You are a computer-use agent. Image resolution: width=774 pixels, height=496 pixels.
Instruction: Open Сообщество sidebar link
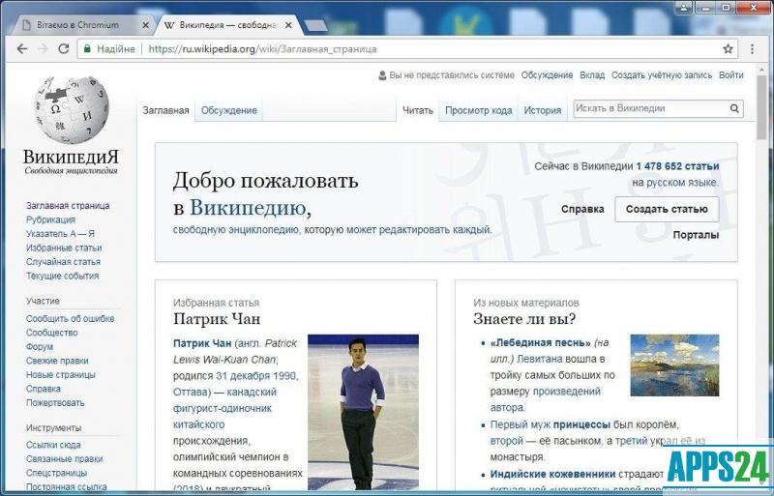tap(52, 333)
